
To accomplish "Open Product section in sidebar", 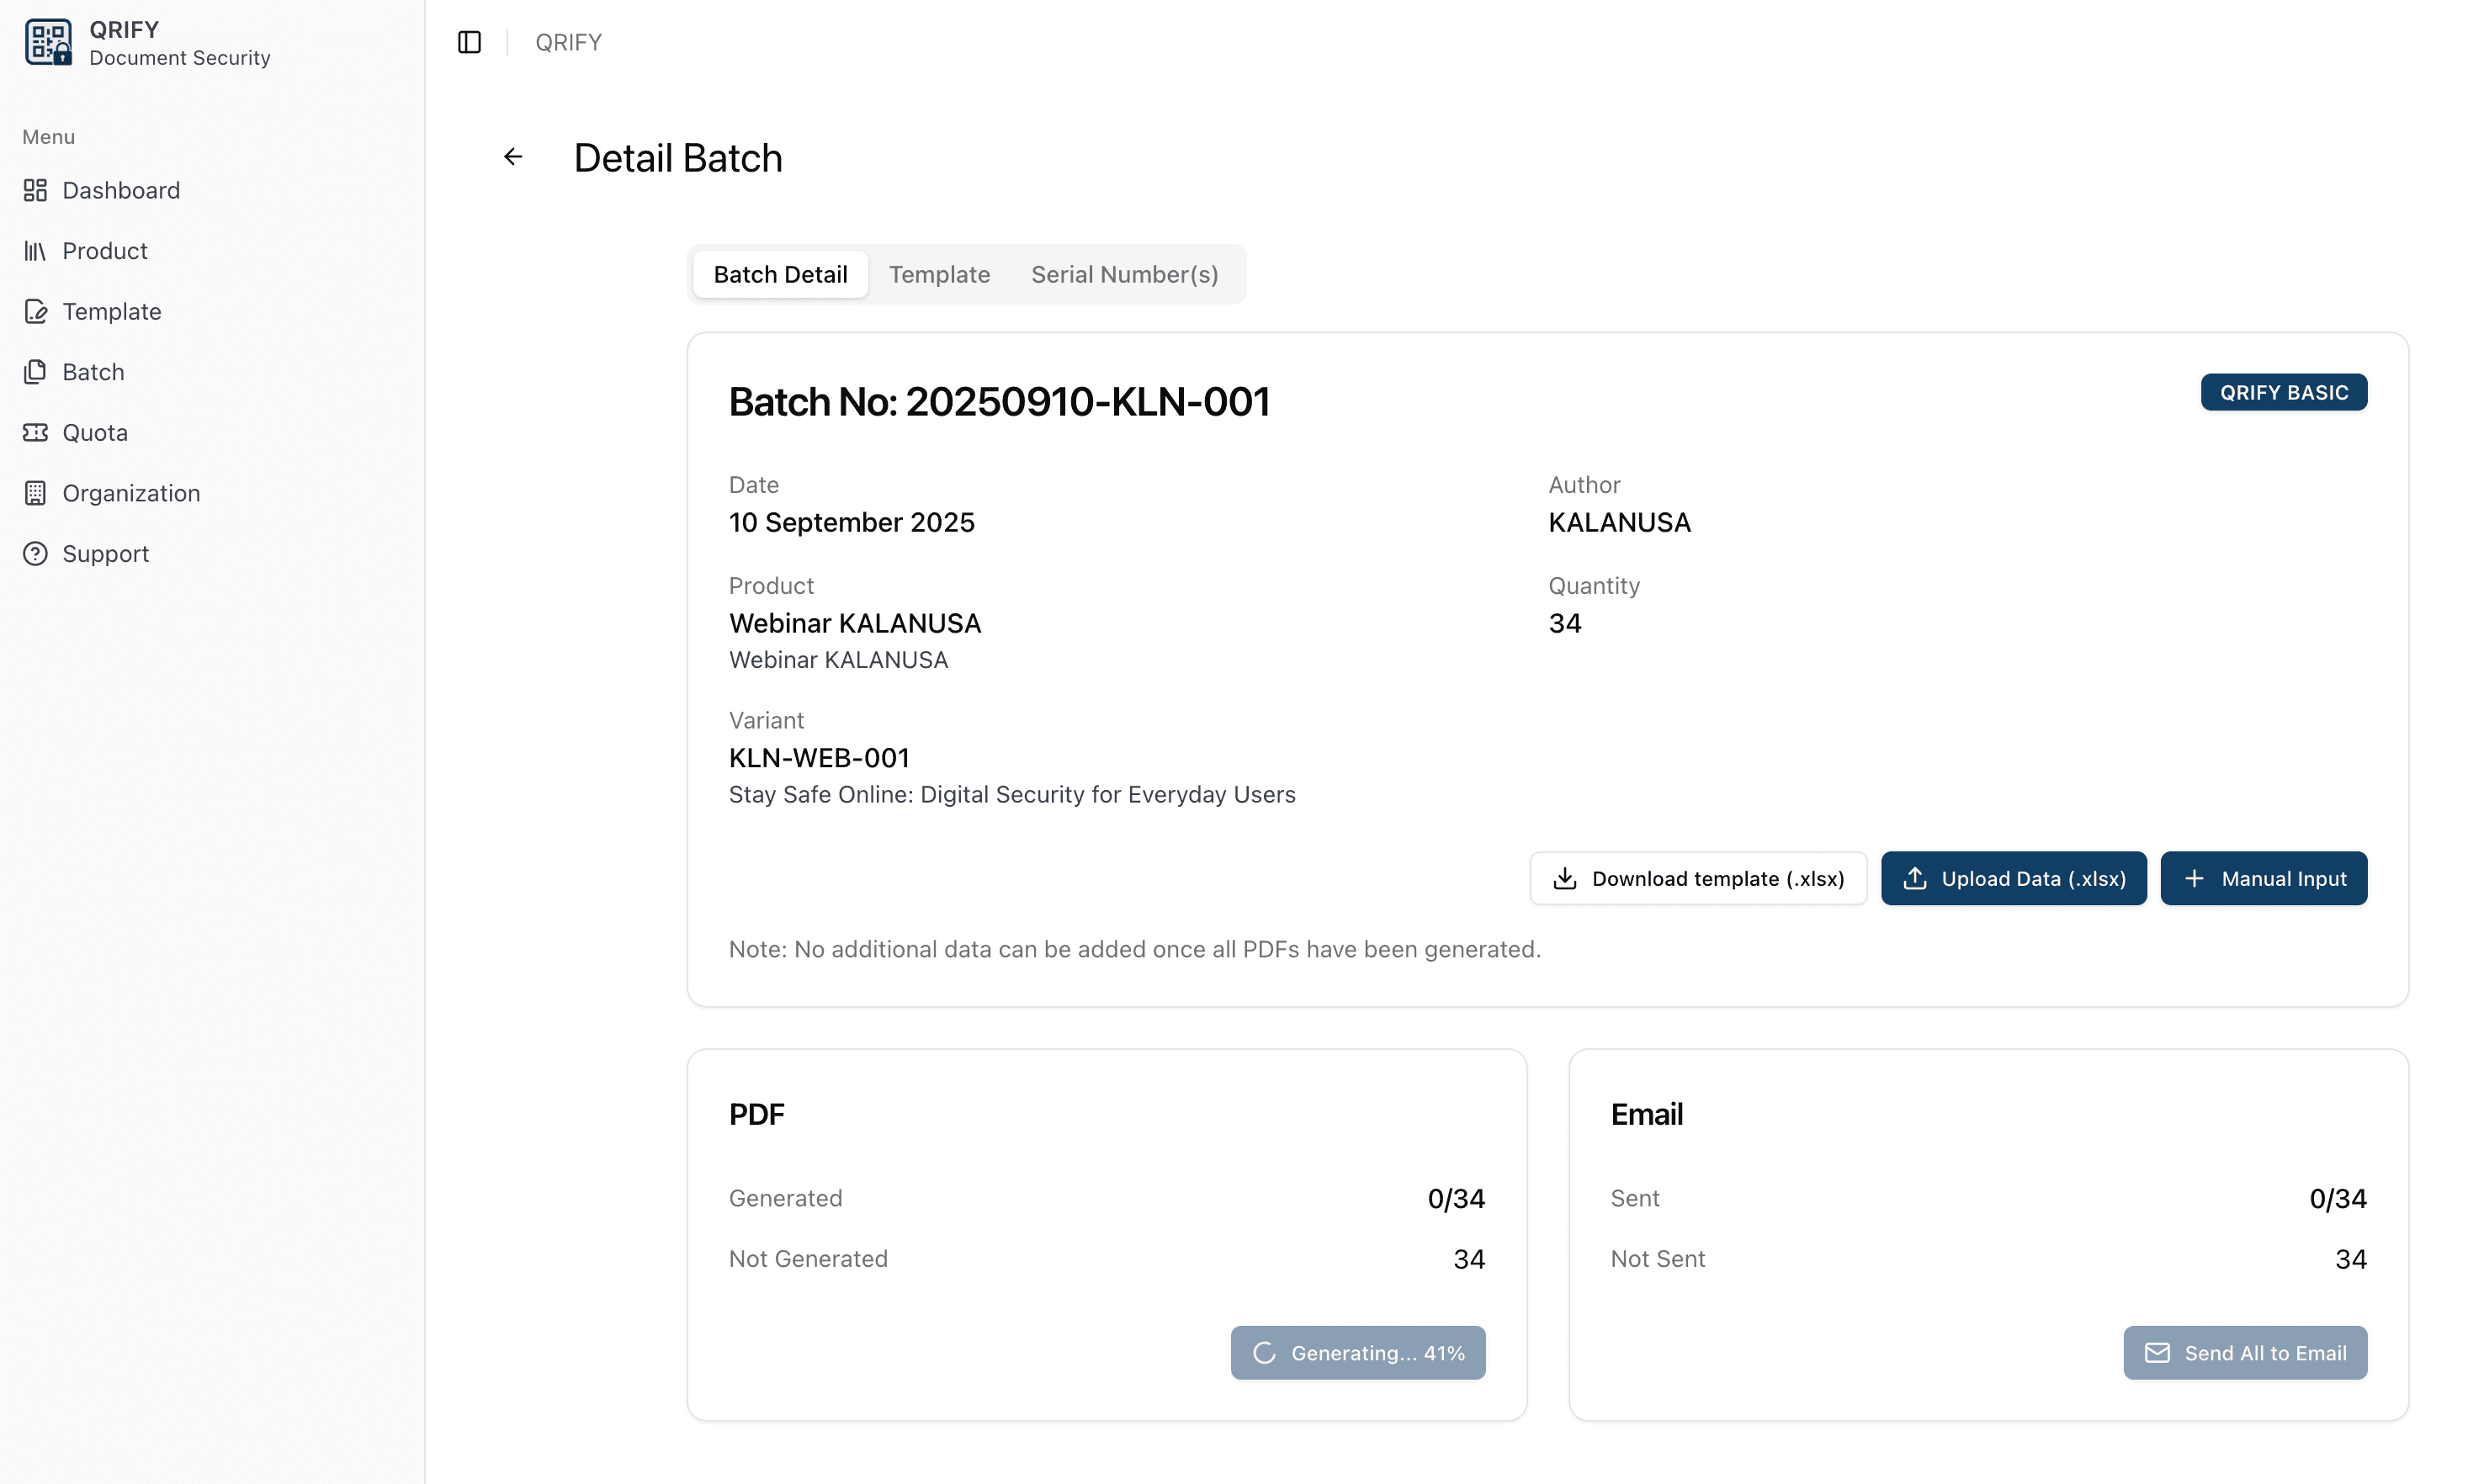I will (104, 251).
